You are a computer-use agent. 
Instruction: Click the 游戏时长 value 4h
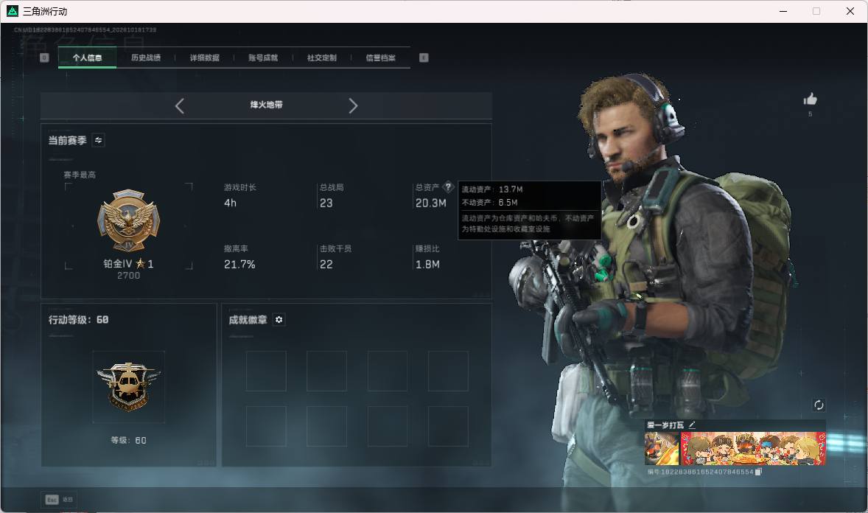[x=231, y=203]
